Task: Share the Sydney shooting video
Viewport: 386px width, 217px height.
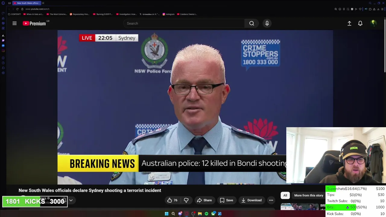Action: pos(204,200)
